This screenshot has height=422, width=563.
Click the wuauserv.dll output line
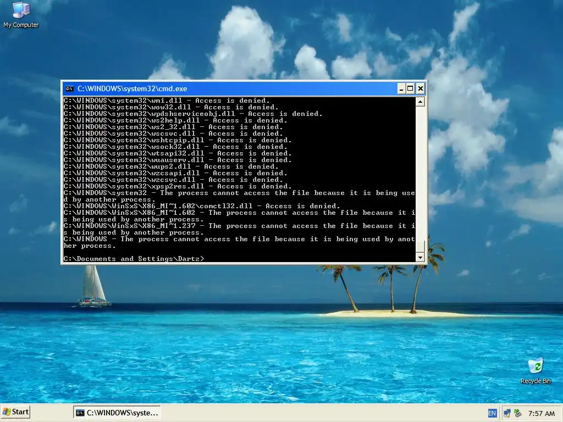178,160
